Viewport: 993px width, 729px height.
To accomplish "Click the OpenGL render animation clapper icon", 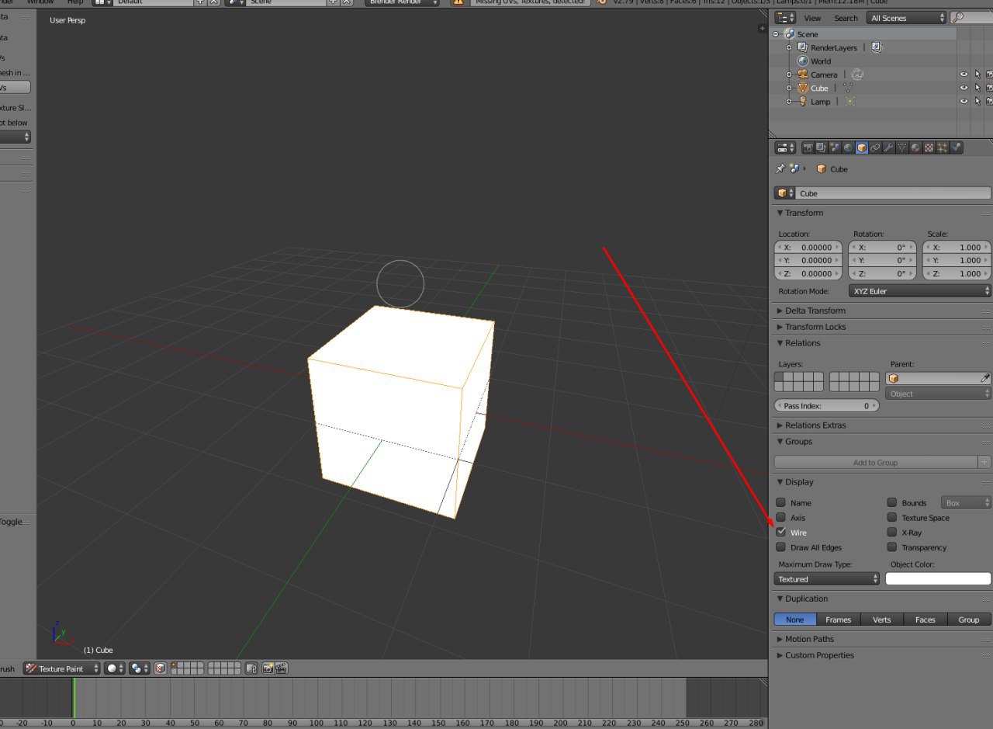I will 282,668.
